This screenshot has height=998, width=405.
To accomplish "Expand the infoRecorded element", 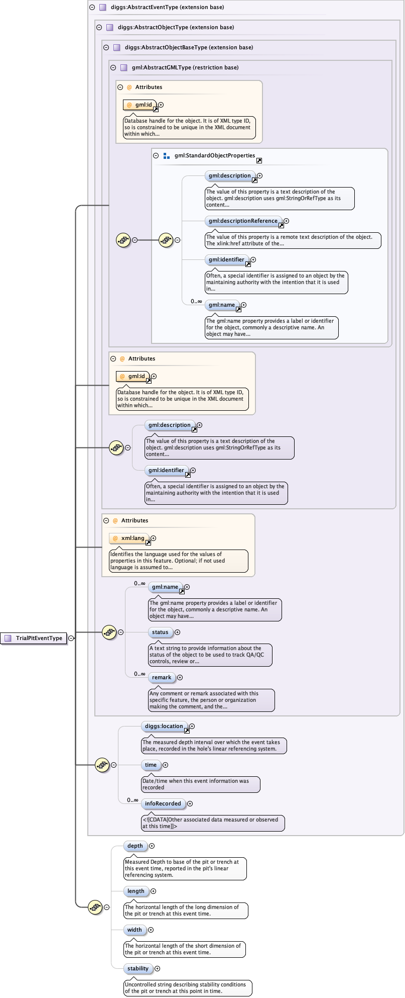I will pos(190,803).
